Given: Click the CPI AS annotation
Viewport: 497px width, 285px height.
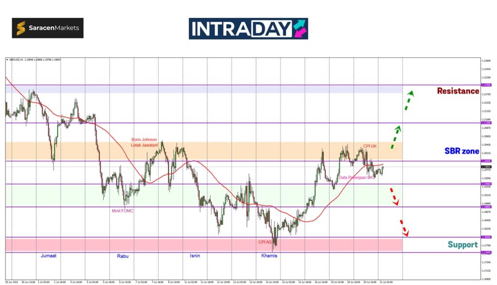Looking at the screenshot, I should coord(265,241).
